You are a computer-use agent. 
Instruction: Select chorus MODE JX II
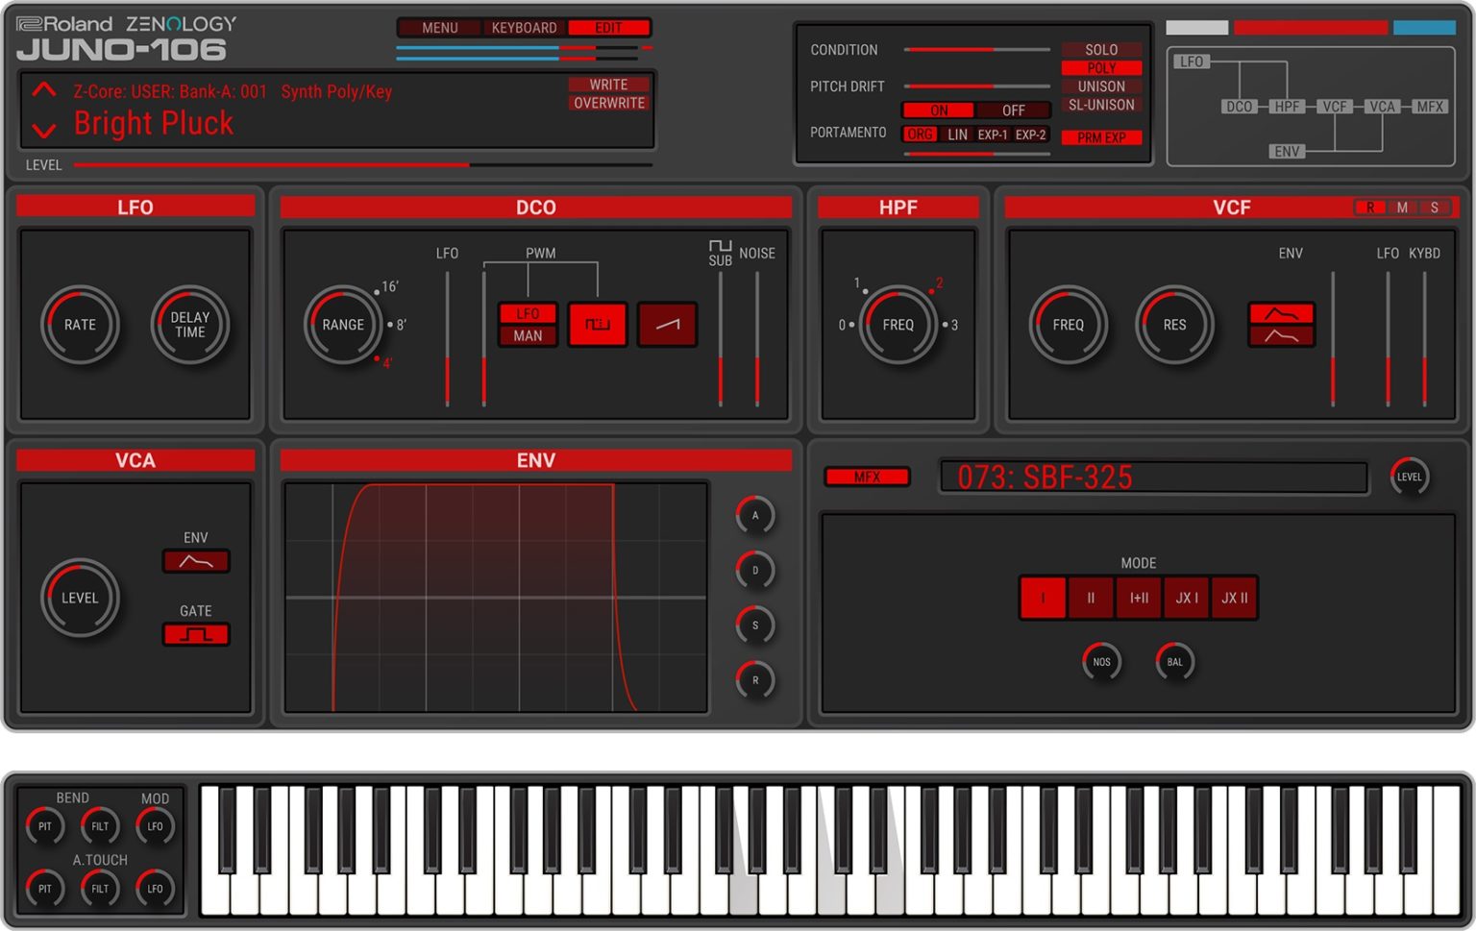click(x=1235, y=598)
